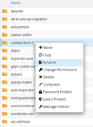Click the wp-optimize folder icon
Viewport: 93px width, 127px height.
tap(5, 122)
